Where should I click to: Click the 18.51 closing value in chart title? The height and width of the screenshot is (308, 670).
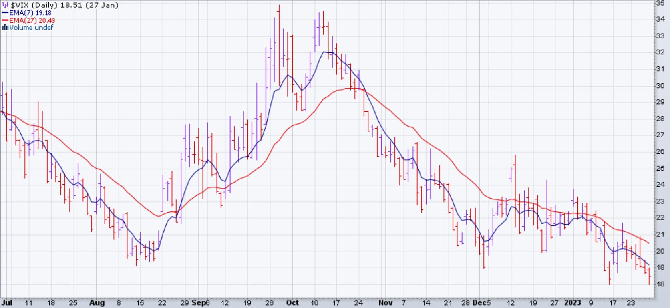tap(70, 5)
